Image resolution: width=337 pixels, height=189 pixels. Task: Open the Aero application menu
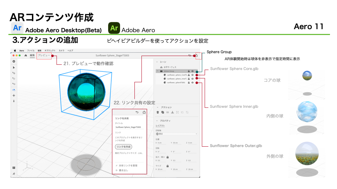22,50
